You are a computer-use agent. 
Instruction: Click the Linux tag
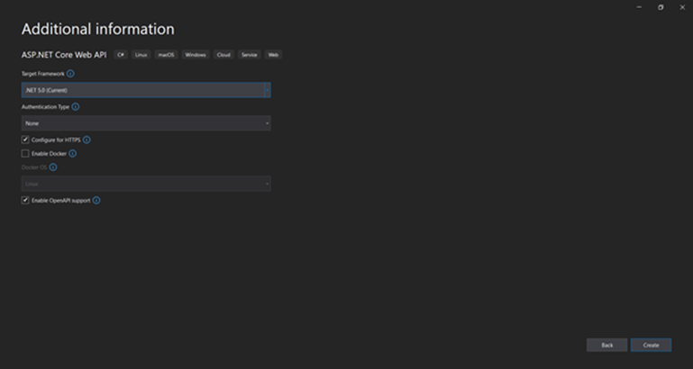pyautogui.click(x=141, y=55)
